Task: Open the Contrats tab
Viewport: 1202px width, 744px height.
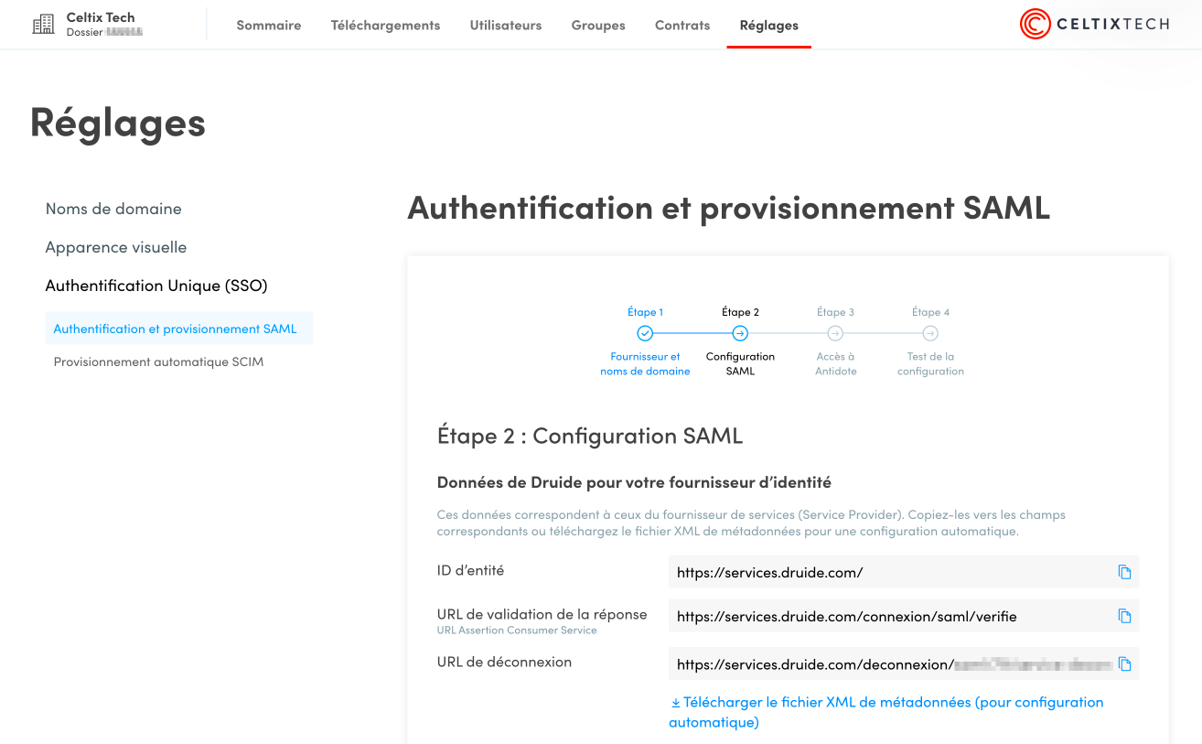Action: point(682,26)
